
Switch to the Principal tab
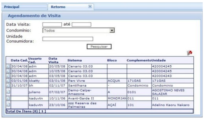(13, 7)
